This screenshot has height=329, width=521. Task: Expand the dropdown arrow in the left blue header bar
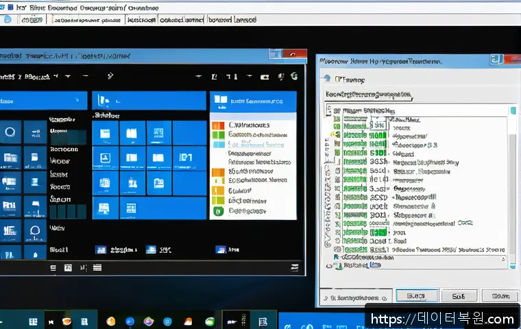point(75,99)
